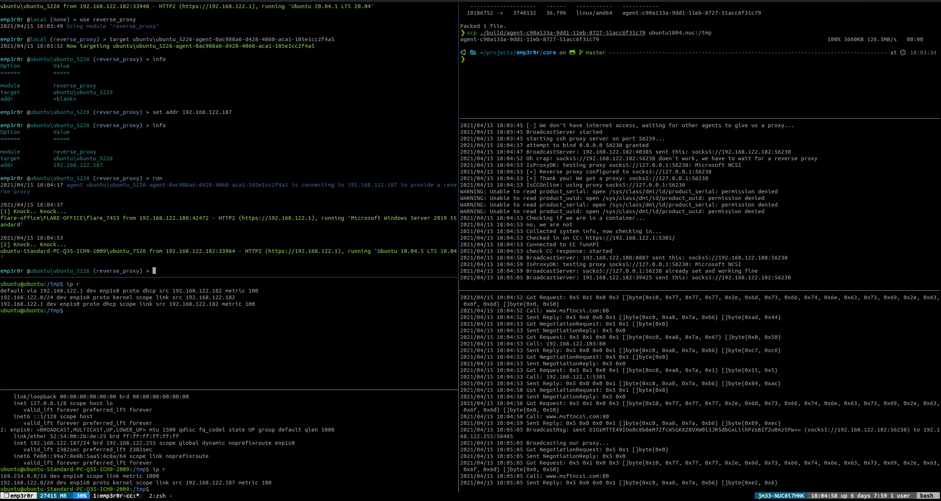The width and height of the screenshot is (941, 501).
Task: Click the folder icon in shell prompt
Action: click(473, 53)
